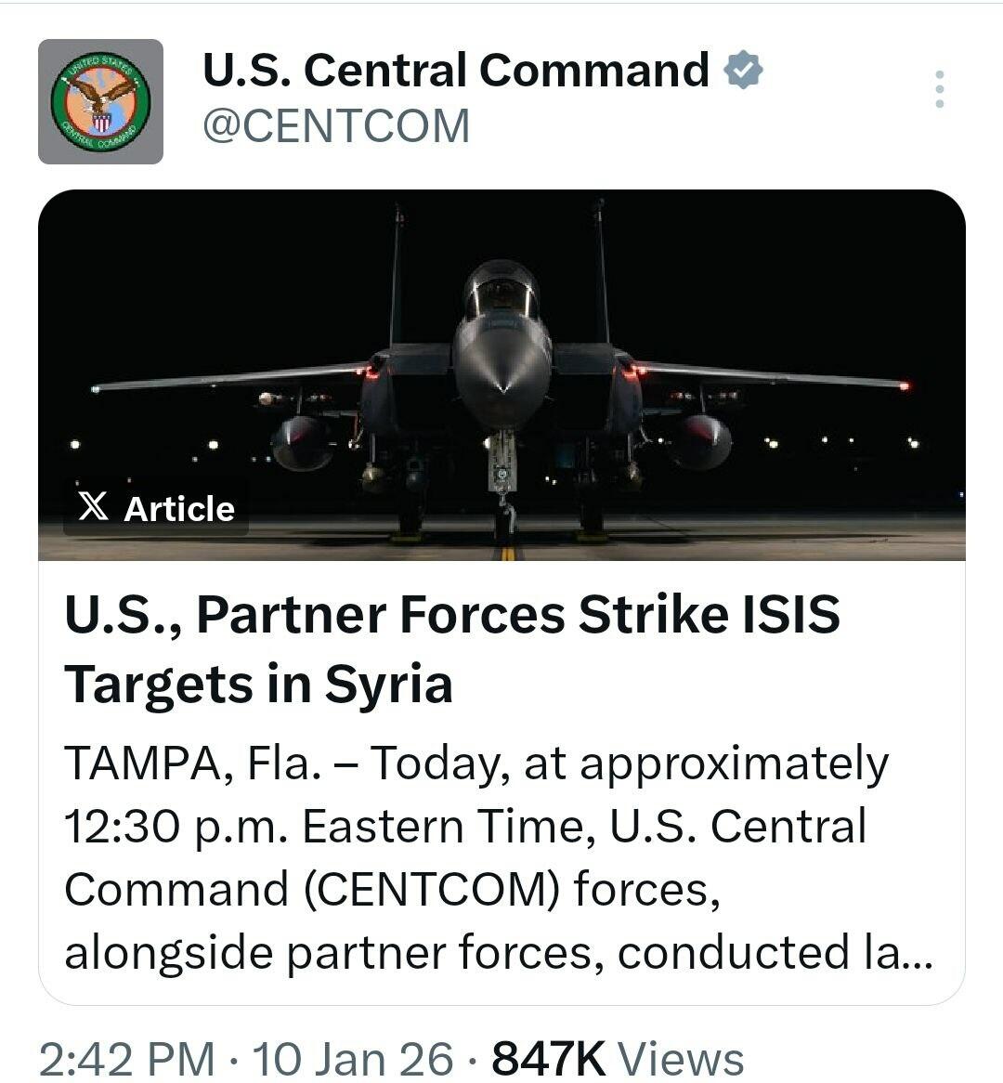Open the 2:42 PM timestamp
The width and height of the screenshot is (1003, 1083).
pyautogui.click(x=126, y=1058)
